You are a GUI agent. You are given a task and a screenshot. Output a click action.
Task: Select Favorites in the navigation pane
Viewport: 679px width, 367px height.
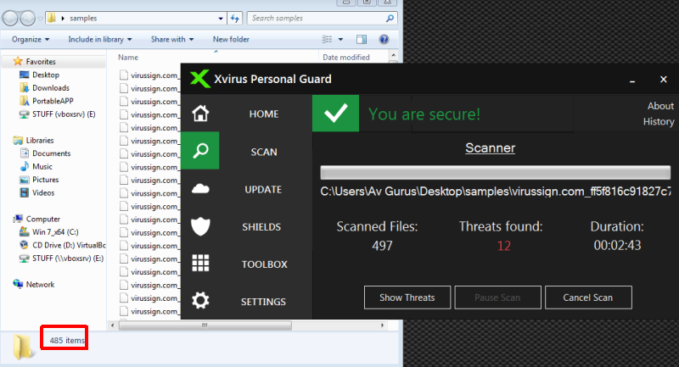(41, 61)
